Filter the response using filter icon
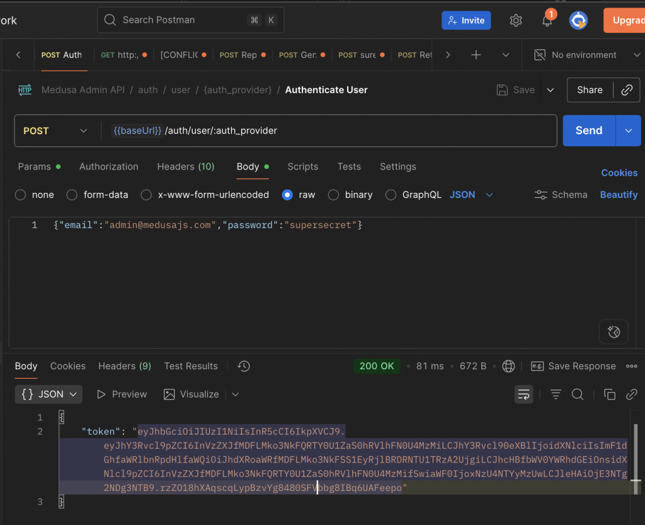 pos(556,394)
